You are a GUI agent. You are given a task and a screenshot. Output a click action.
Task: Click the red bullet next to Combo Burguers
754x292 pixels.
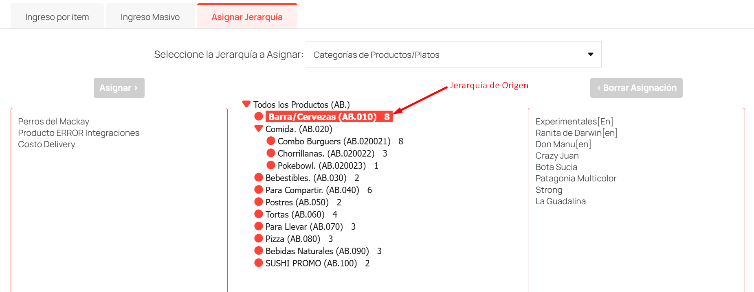(270, 141)
